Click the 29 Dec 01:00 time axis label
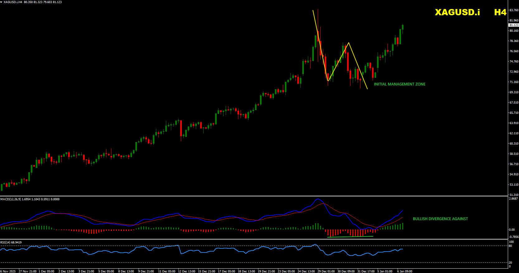Viewport: 519px width, 273px height. point(326,271)
